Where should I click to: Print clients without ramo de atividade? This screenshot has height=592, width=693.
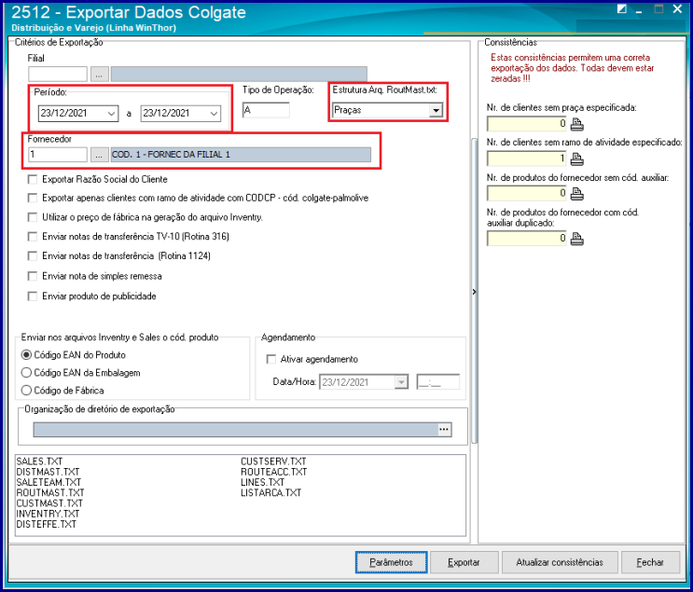pos(576,159)
